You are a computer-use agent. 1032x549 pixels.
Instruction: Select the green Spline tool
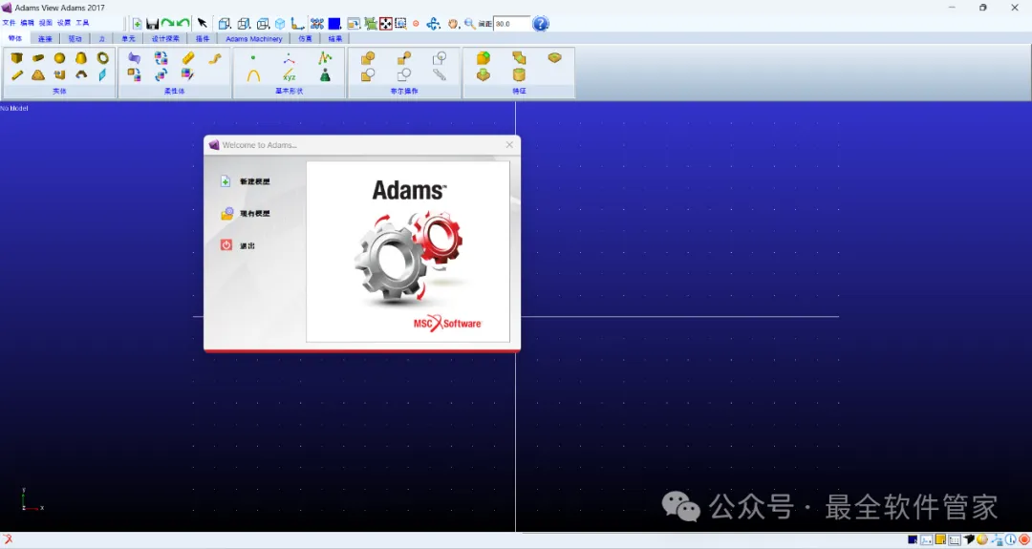coord(325,58)
